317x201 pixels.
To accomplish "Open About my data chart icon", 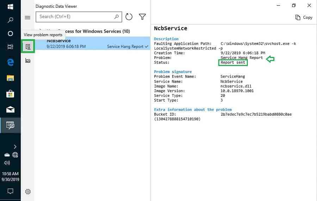I will [28, 60].
